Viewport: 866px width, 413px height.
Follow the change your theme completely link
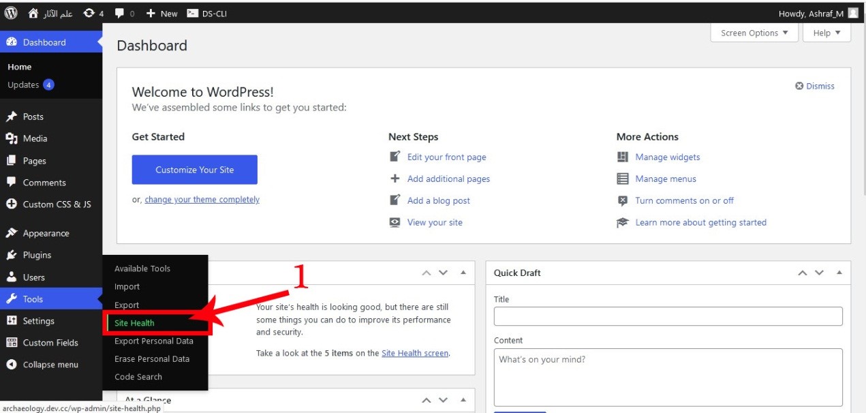(x=202, y=200)
